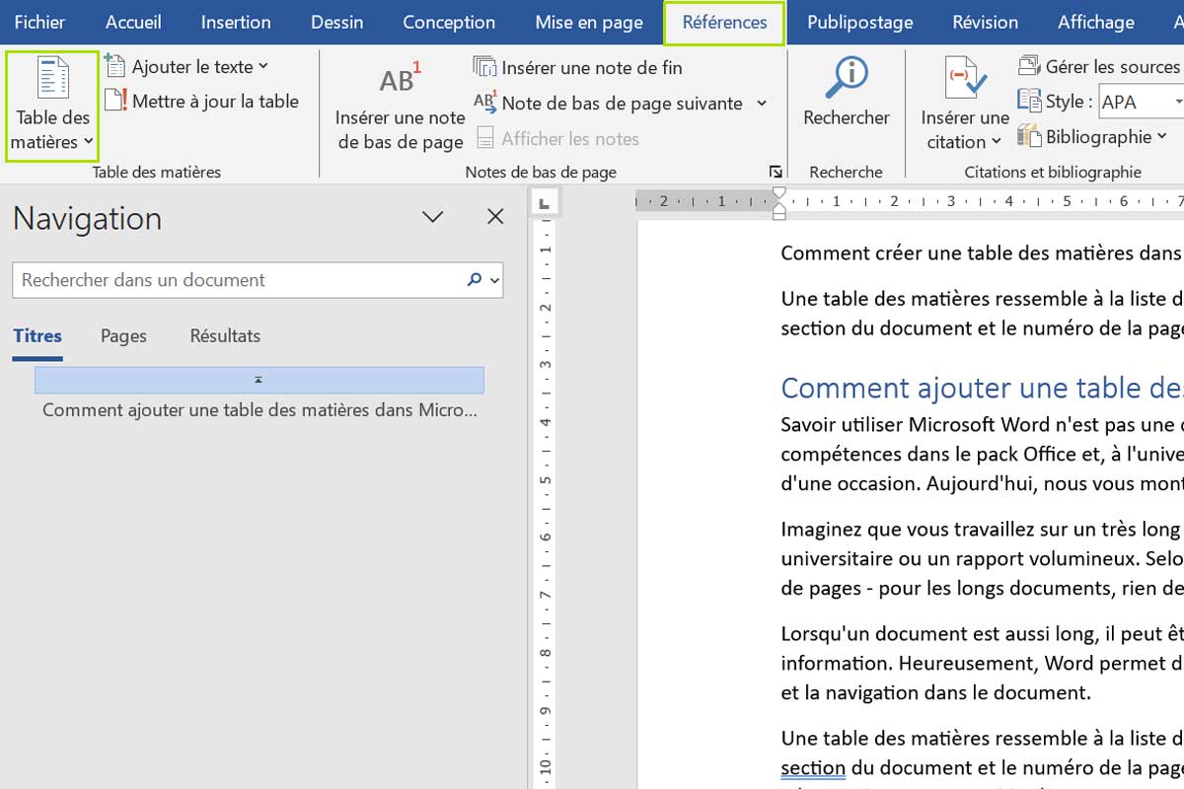The width and height of the screenshot is (1184, 789).
Task: Open the citation Style APA dropdown
Action: coord(1178,101)
